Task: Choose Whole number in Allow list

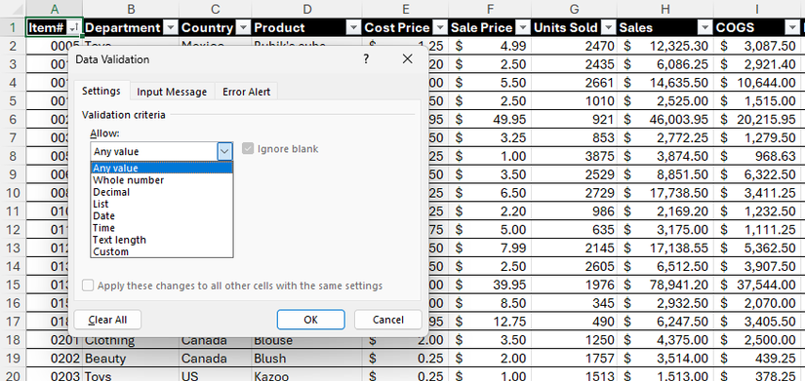Action: coord(162,180)
